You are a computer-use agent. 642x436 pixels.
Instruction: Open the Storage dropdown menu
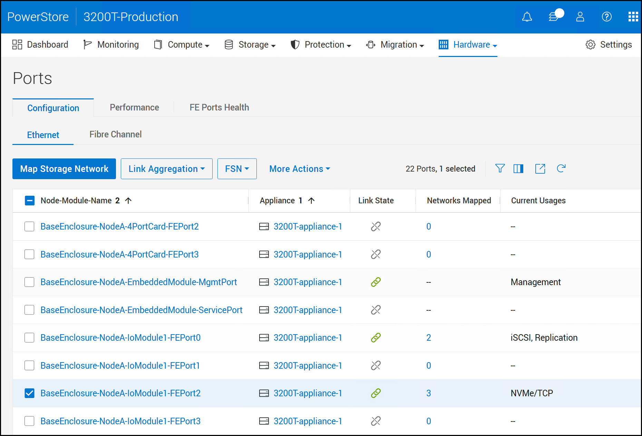click(250, 45)
